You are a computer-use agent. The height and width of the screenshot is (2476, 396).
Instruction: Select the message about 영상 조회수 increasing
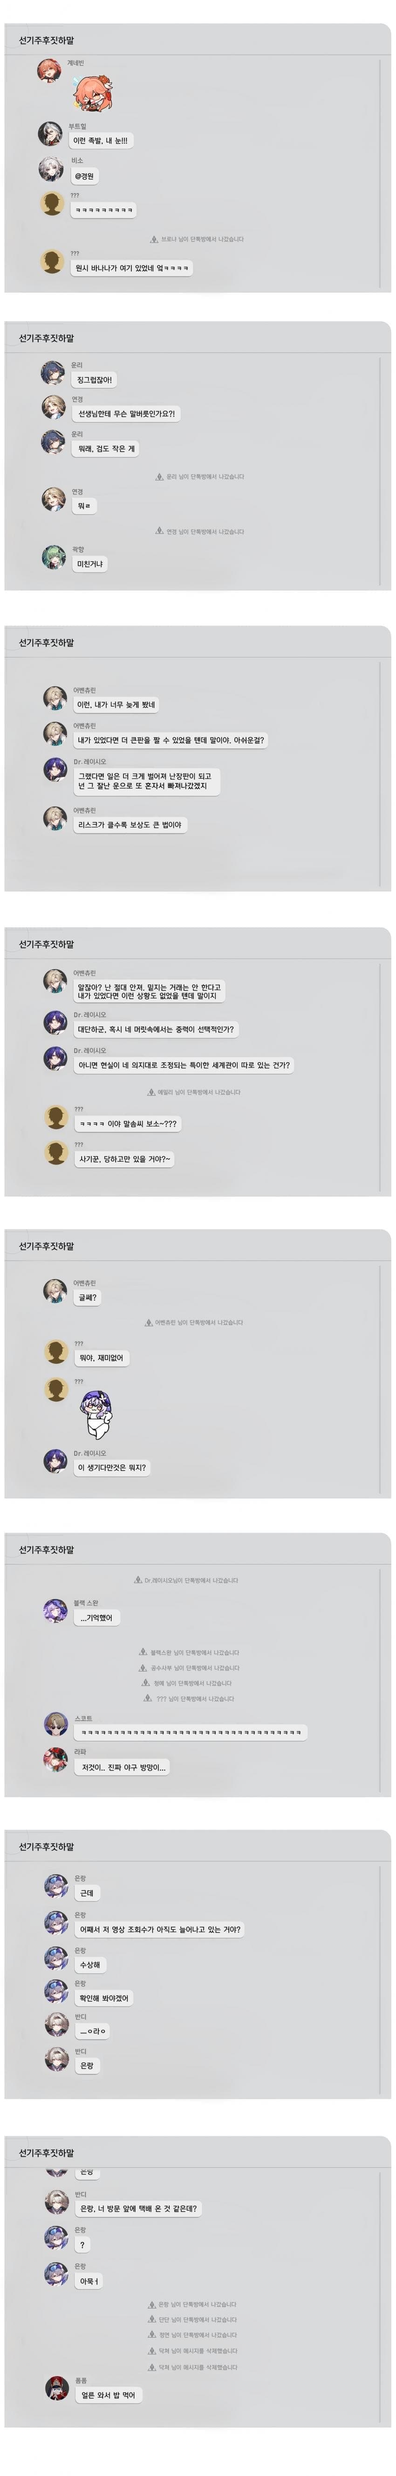pos(160,1929)
